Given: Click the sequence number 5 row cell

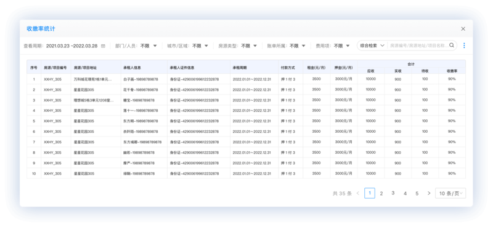Looking at the screenshot, I should click(x=34, y=121).
